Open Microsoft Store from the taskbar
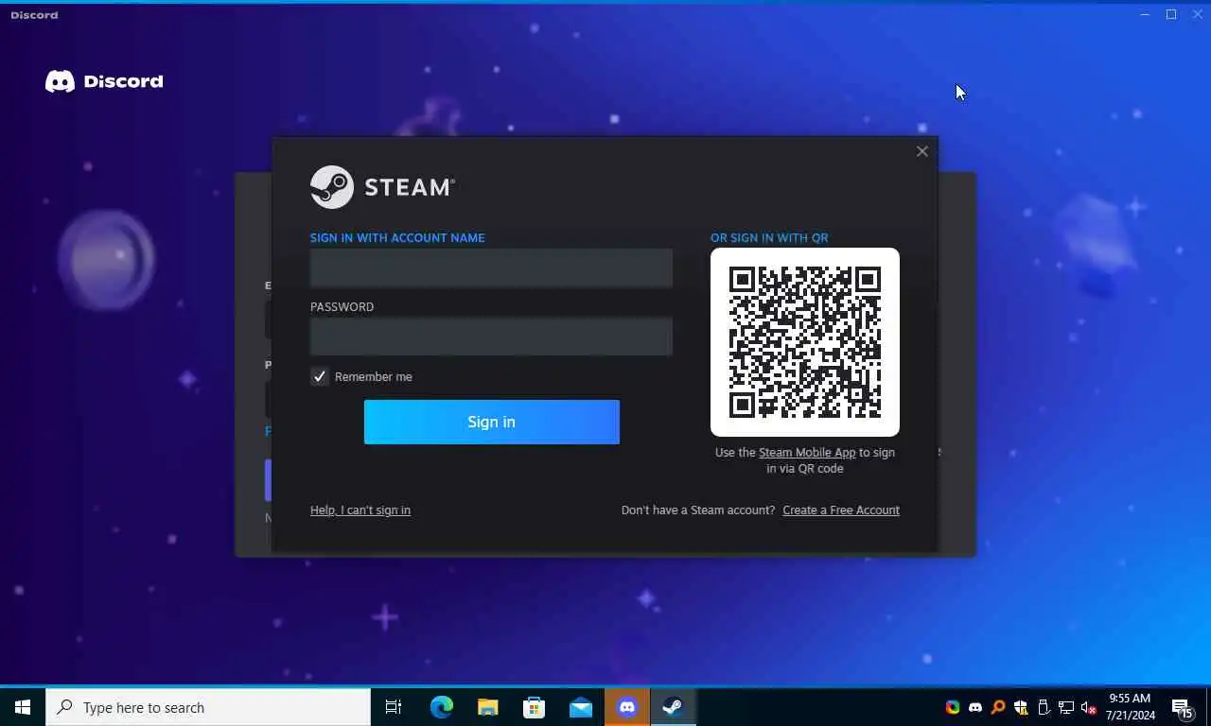1211x726 pixels. coord(534,707)
